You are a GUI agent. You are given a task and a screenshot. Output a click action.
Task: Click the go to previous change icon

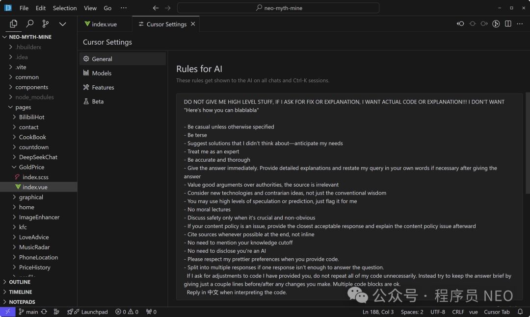point(460,24)
